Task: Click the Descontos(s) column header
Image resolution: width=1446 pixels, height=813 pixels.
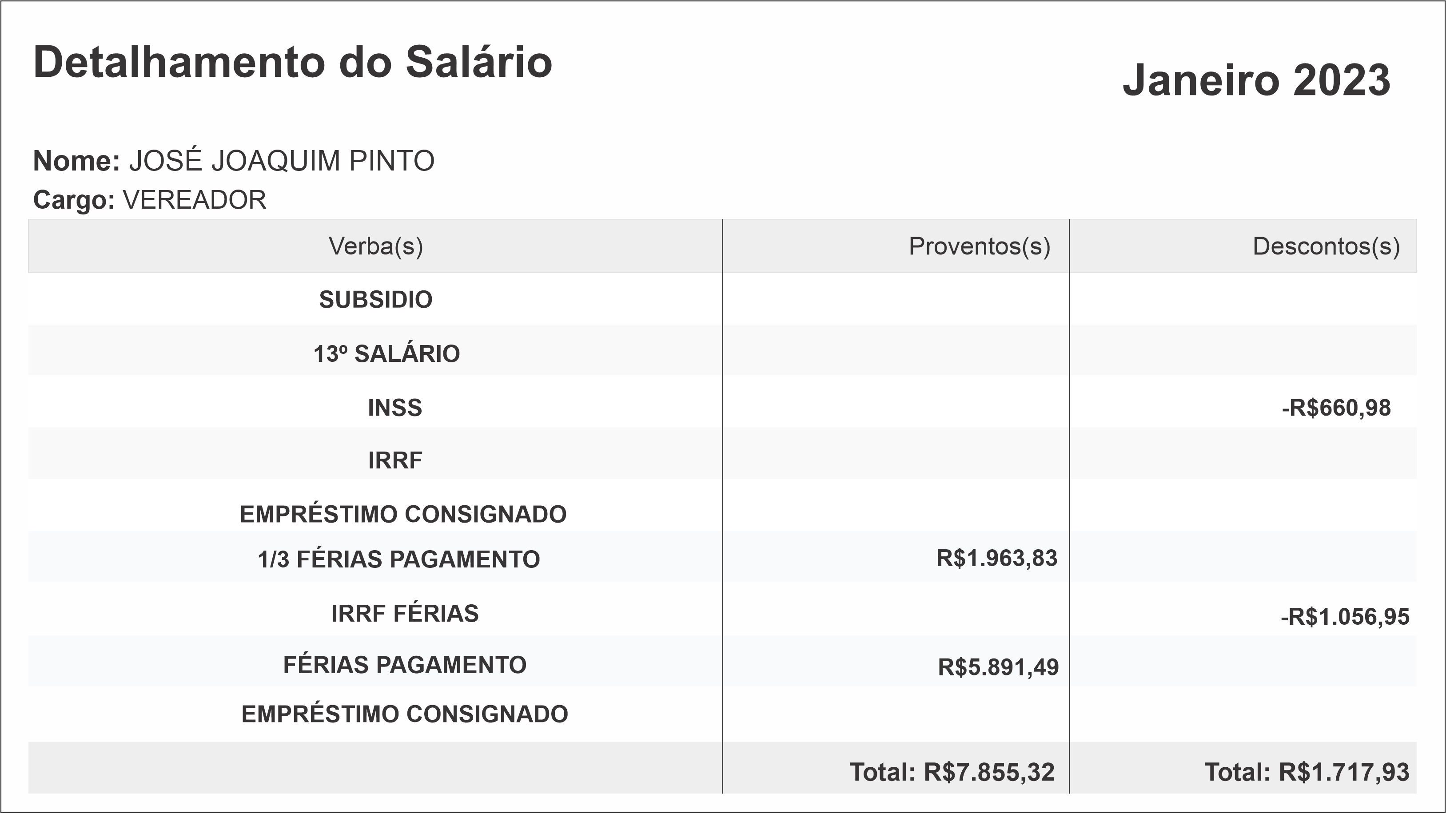Action: (1326, 246)
